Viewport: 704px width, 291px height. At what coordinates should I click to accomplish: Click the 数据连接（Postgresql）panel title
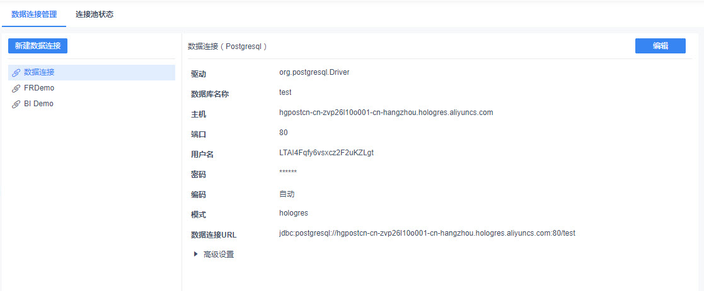(x=227, y=46)
